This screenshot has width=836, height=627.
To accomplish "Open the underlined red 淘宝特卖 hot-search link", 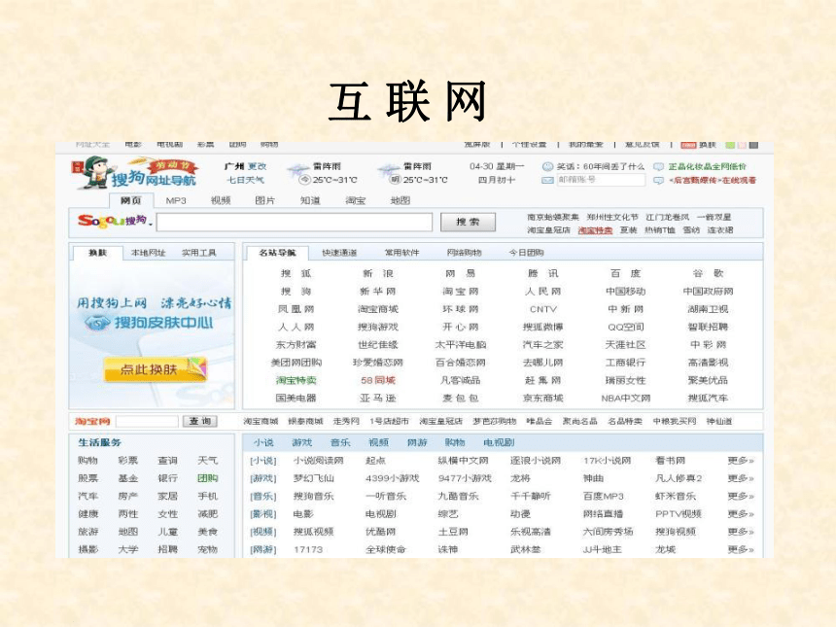I will point(595,230).
